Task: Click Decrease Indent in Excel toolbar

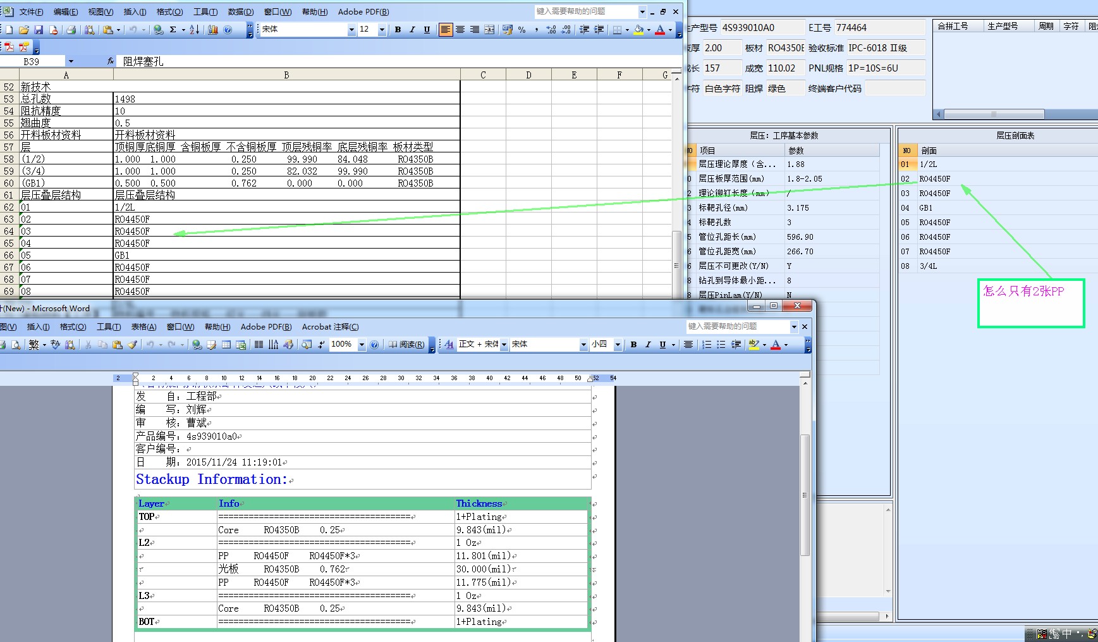Action: [x=584, y=30]
